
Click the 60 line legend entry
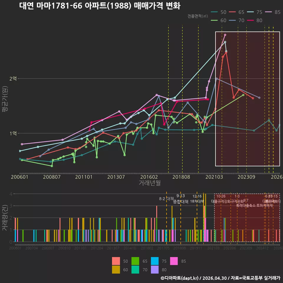(218, 20)
